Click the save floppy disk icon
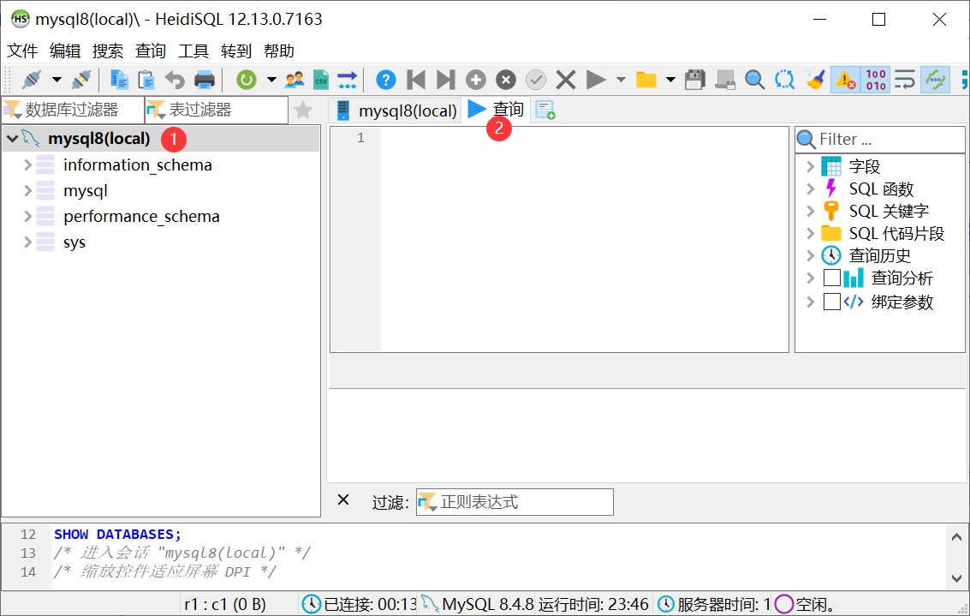 (695, 80)
